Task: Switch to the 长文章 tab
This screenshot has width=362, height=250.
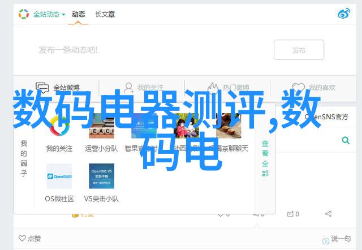Action: click(x=105, y=14)
